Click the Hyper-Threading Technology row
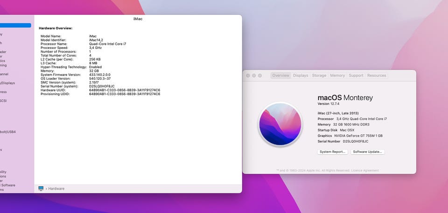Screen dimensions: 448x213 71,67
